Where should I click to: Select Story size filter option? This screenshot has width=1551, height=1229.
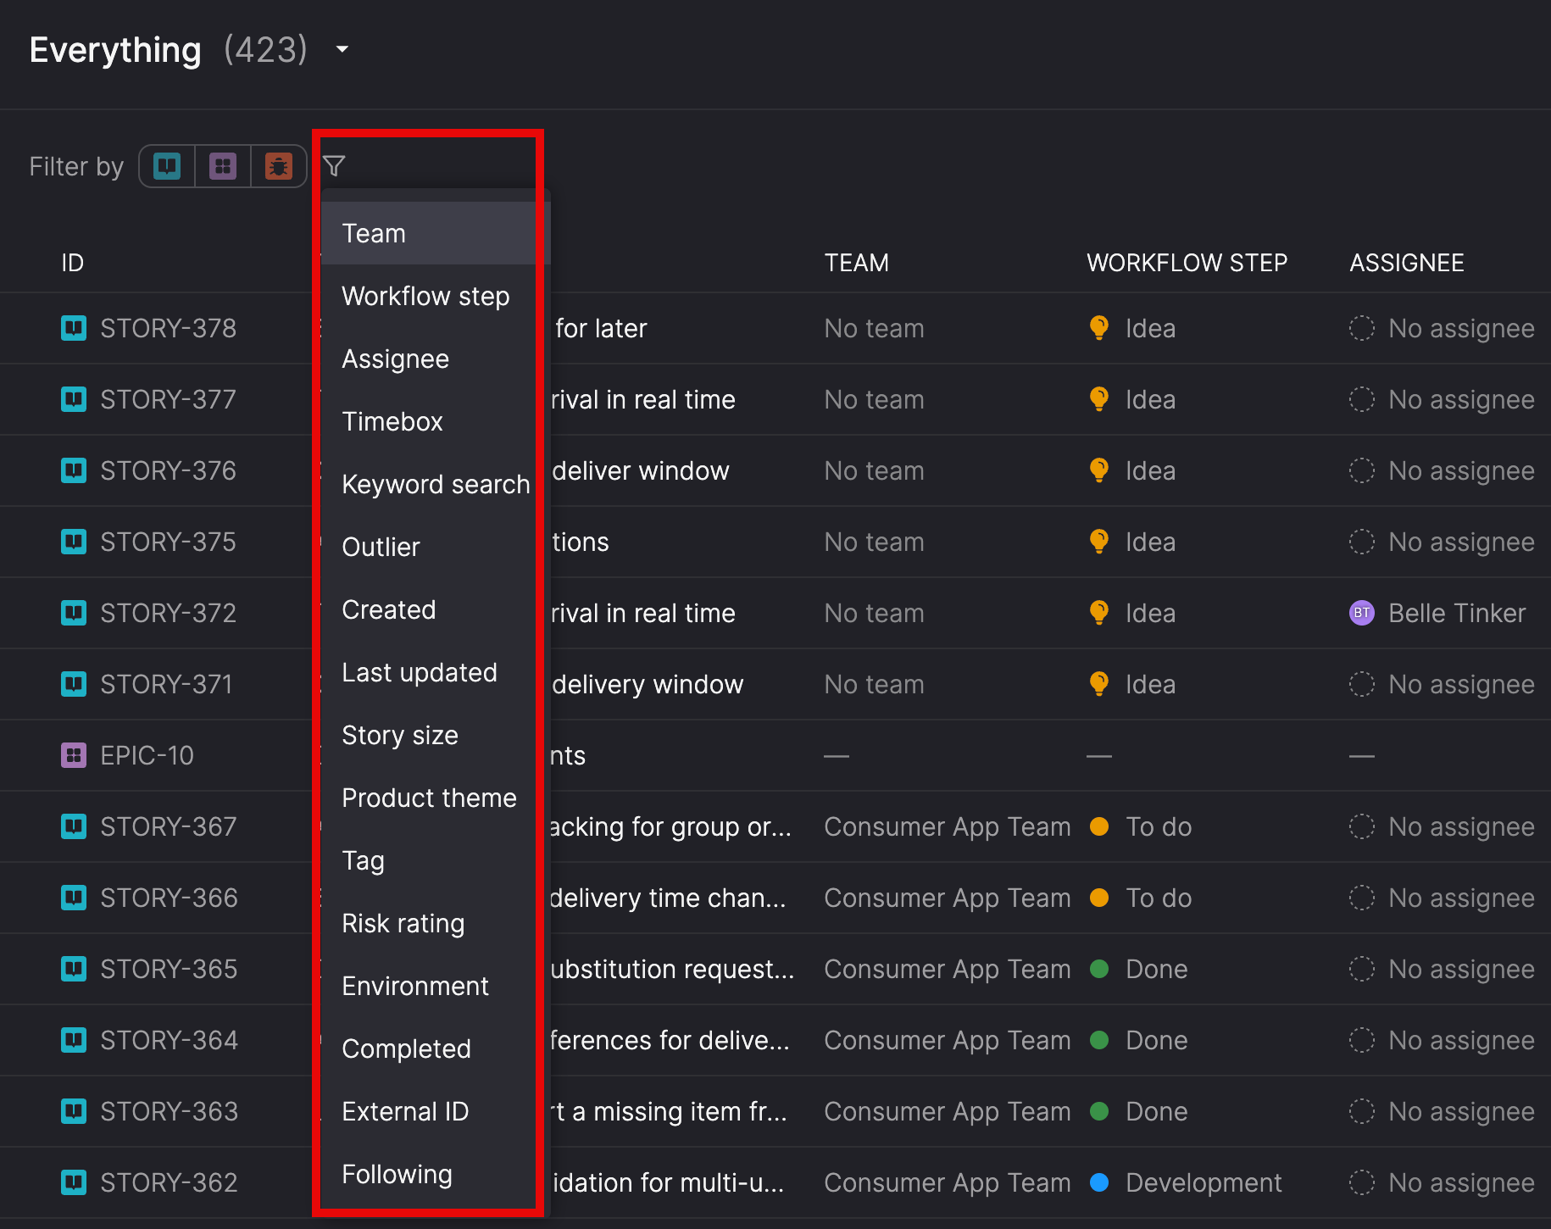(x=436, y=735)
